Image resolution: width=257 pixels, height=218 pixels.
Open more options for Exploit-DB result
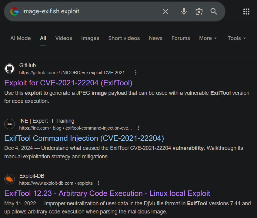pos(98,183)
